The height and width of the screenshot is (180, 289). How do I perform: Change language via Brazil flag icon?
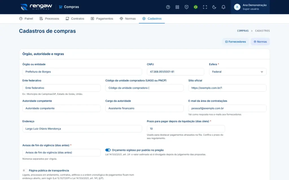tap(196, 7)
